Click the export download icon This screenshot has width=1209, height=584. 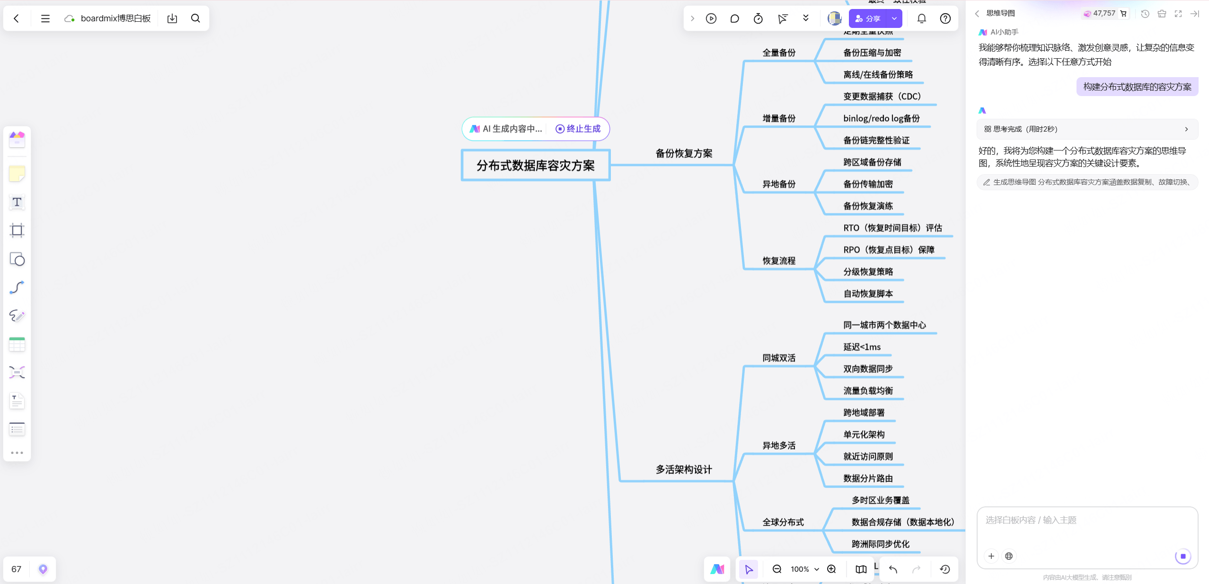pos(172,18)
